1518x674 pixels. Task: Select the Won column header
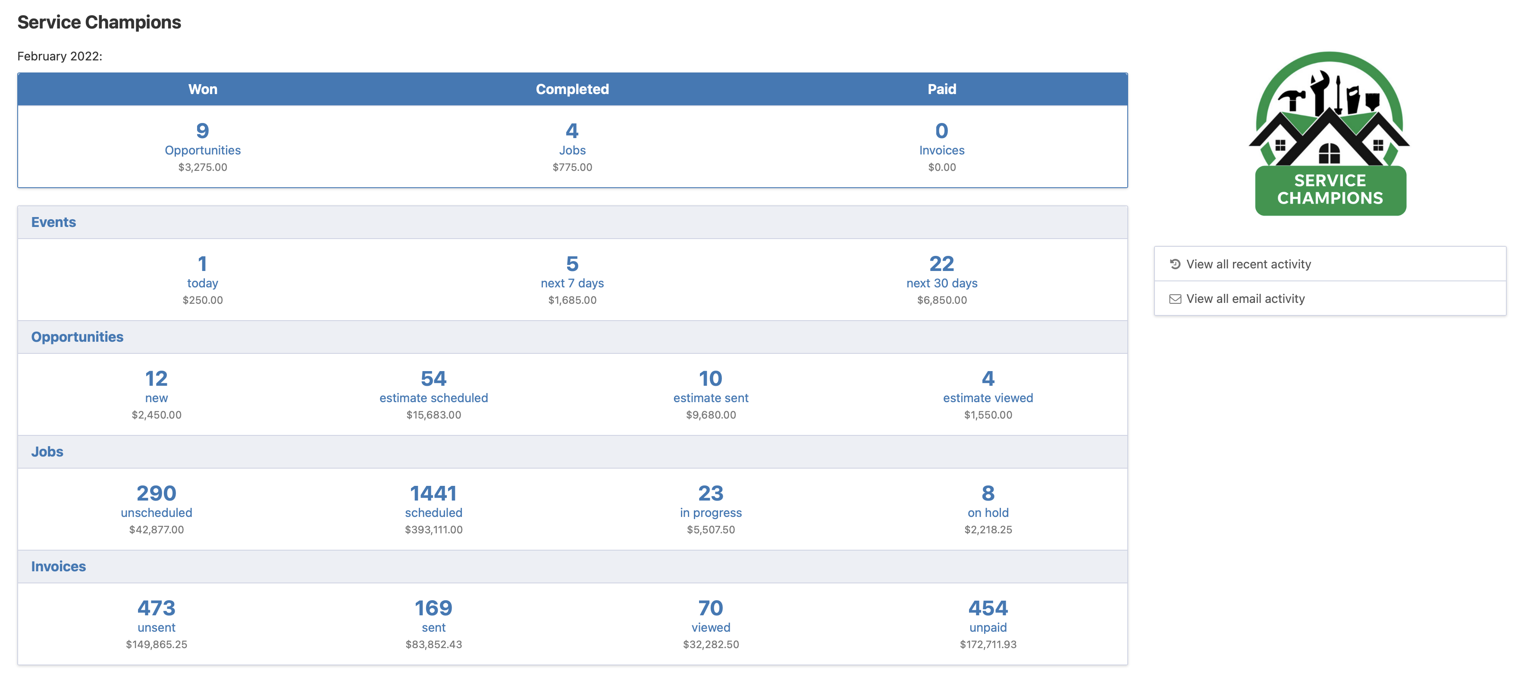[x=203, y=89]
